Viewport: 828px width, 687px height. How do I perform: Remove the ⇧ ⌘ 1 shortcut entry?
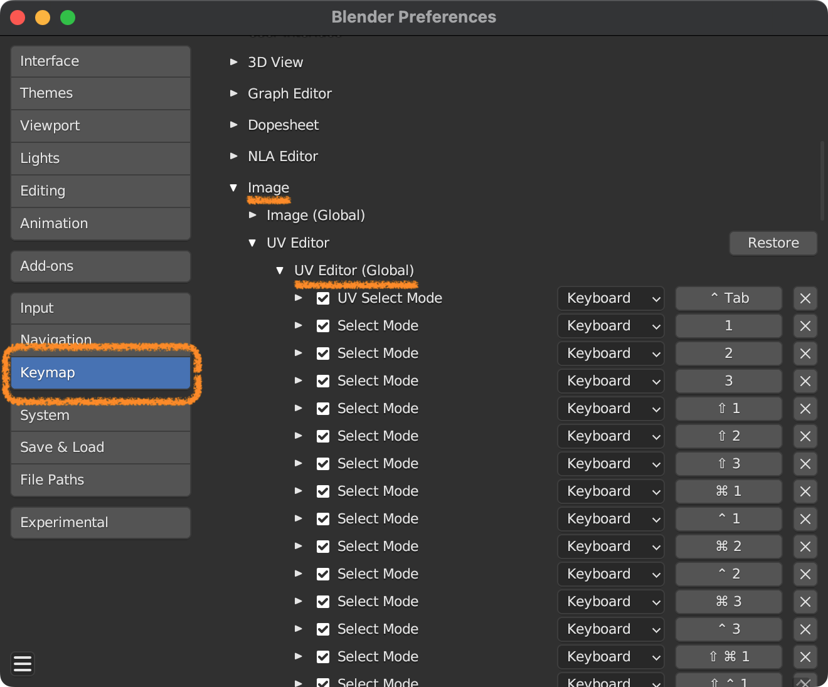coord(805,657)
